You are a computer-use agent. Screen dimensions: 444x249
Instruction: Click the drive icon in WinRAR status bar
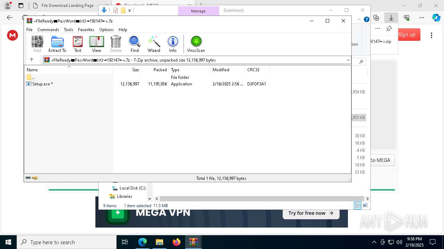[28, 178]
